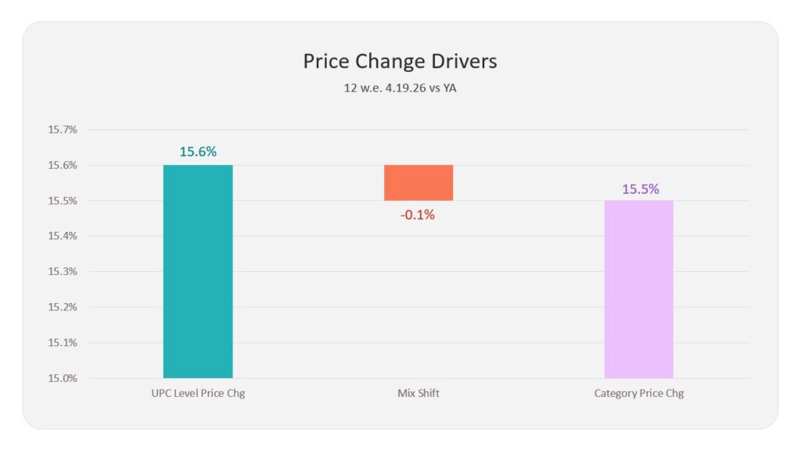Click the 15.5% y-axis tick label
Image resolution: width=801 pixels, height=450 pixels.
[x=63, y=201]
